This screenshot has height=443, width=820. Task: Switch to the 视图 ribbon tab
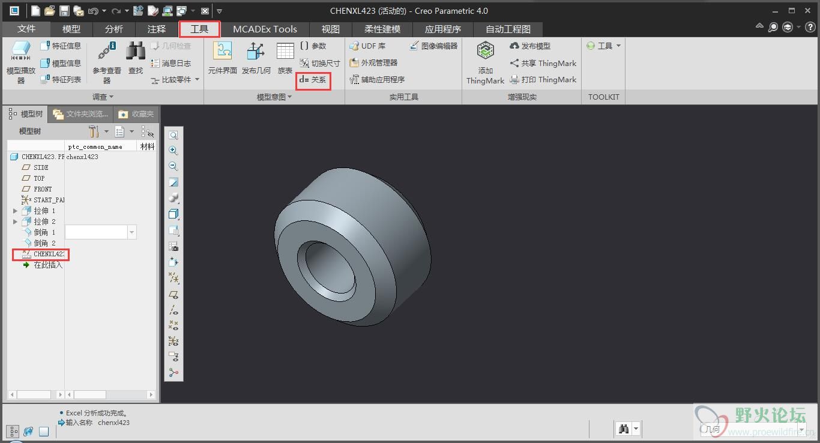pyautogui.click(x=330, y=29)
